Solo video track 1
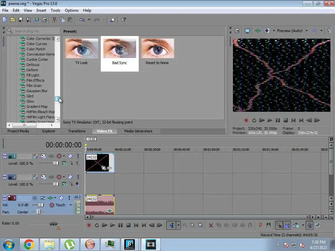This screenshot has height=251, width=335. (78, 156)
